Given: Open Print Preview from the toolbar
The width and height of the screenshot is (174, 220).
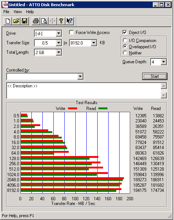Looking at the screenshot, I should pos(44,21).
